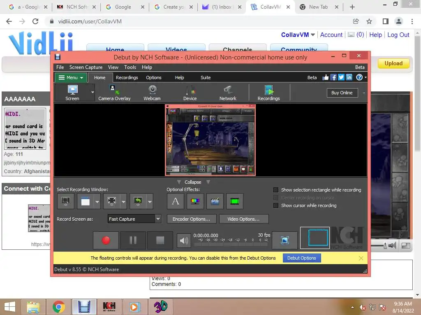Take a snapshot with camera icon
The width and height of the screenshot is (421, 315).
(x=285, y=240)
